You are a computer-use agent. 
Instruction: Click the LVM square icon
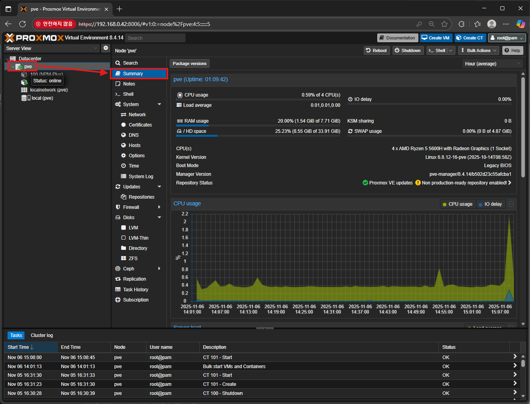click(124, 228)
